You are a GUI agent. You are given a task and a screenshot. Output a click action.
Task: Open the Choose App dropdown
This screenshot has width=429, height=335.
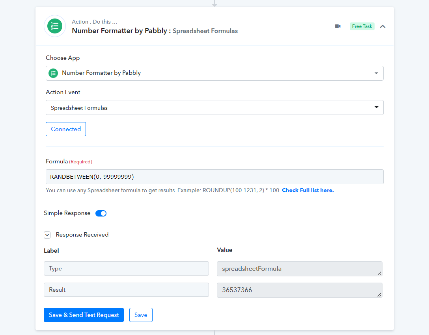click(x=214, y=73)
